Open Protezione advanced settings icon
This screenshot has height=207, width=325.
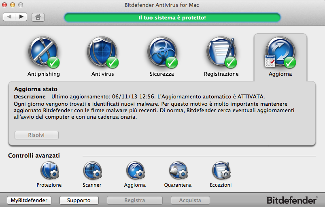49,171
